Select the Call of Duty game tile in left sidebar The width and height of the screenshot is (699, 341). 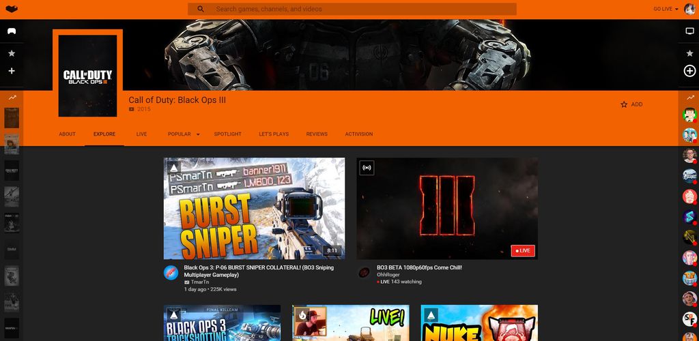(x=12, y=170)
